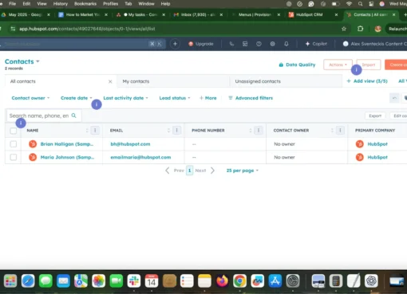Open the Profiles menu in menu bar

tap(110, 4)
